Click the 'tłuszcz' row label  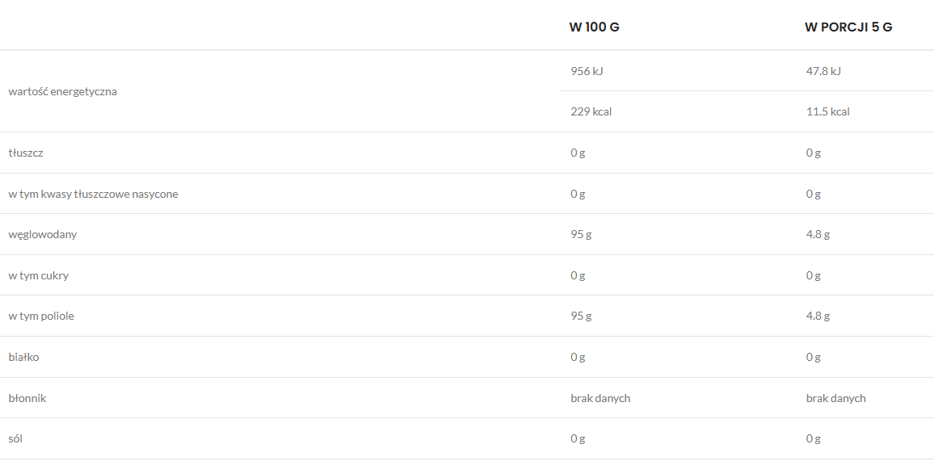[x=26, y=153]
